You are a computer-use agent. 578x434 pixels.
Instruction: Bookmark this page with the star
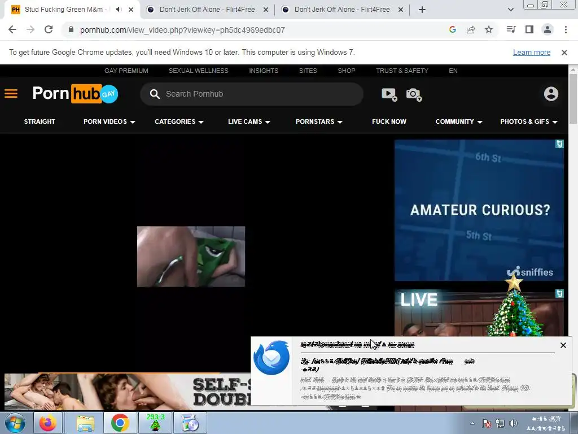click(x=489, y=29)
